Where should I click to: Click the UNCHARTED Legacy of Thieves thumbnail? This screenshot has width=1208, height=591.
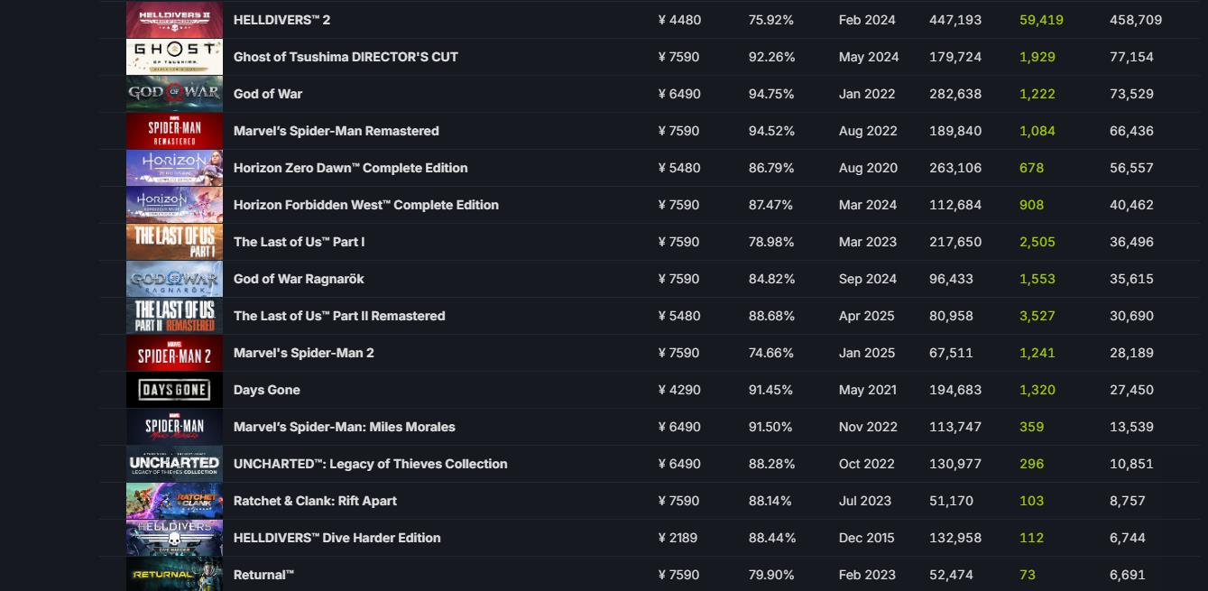coord(174,464)
